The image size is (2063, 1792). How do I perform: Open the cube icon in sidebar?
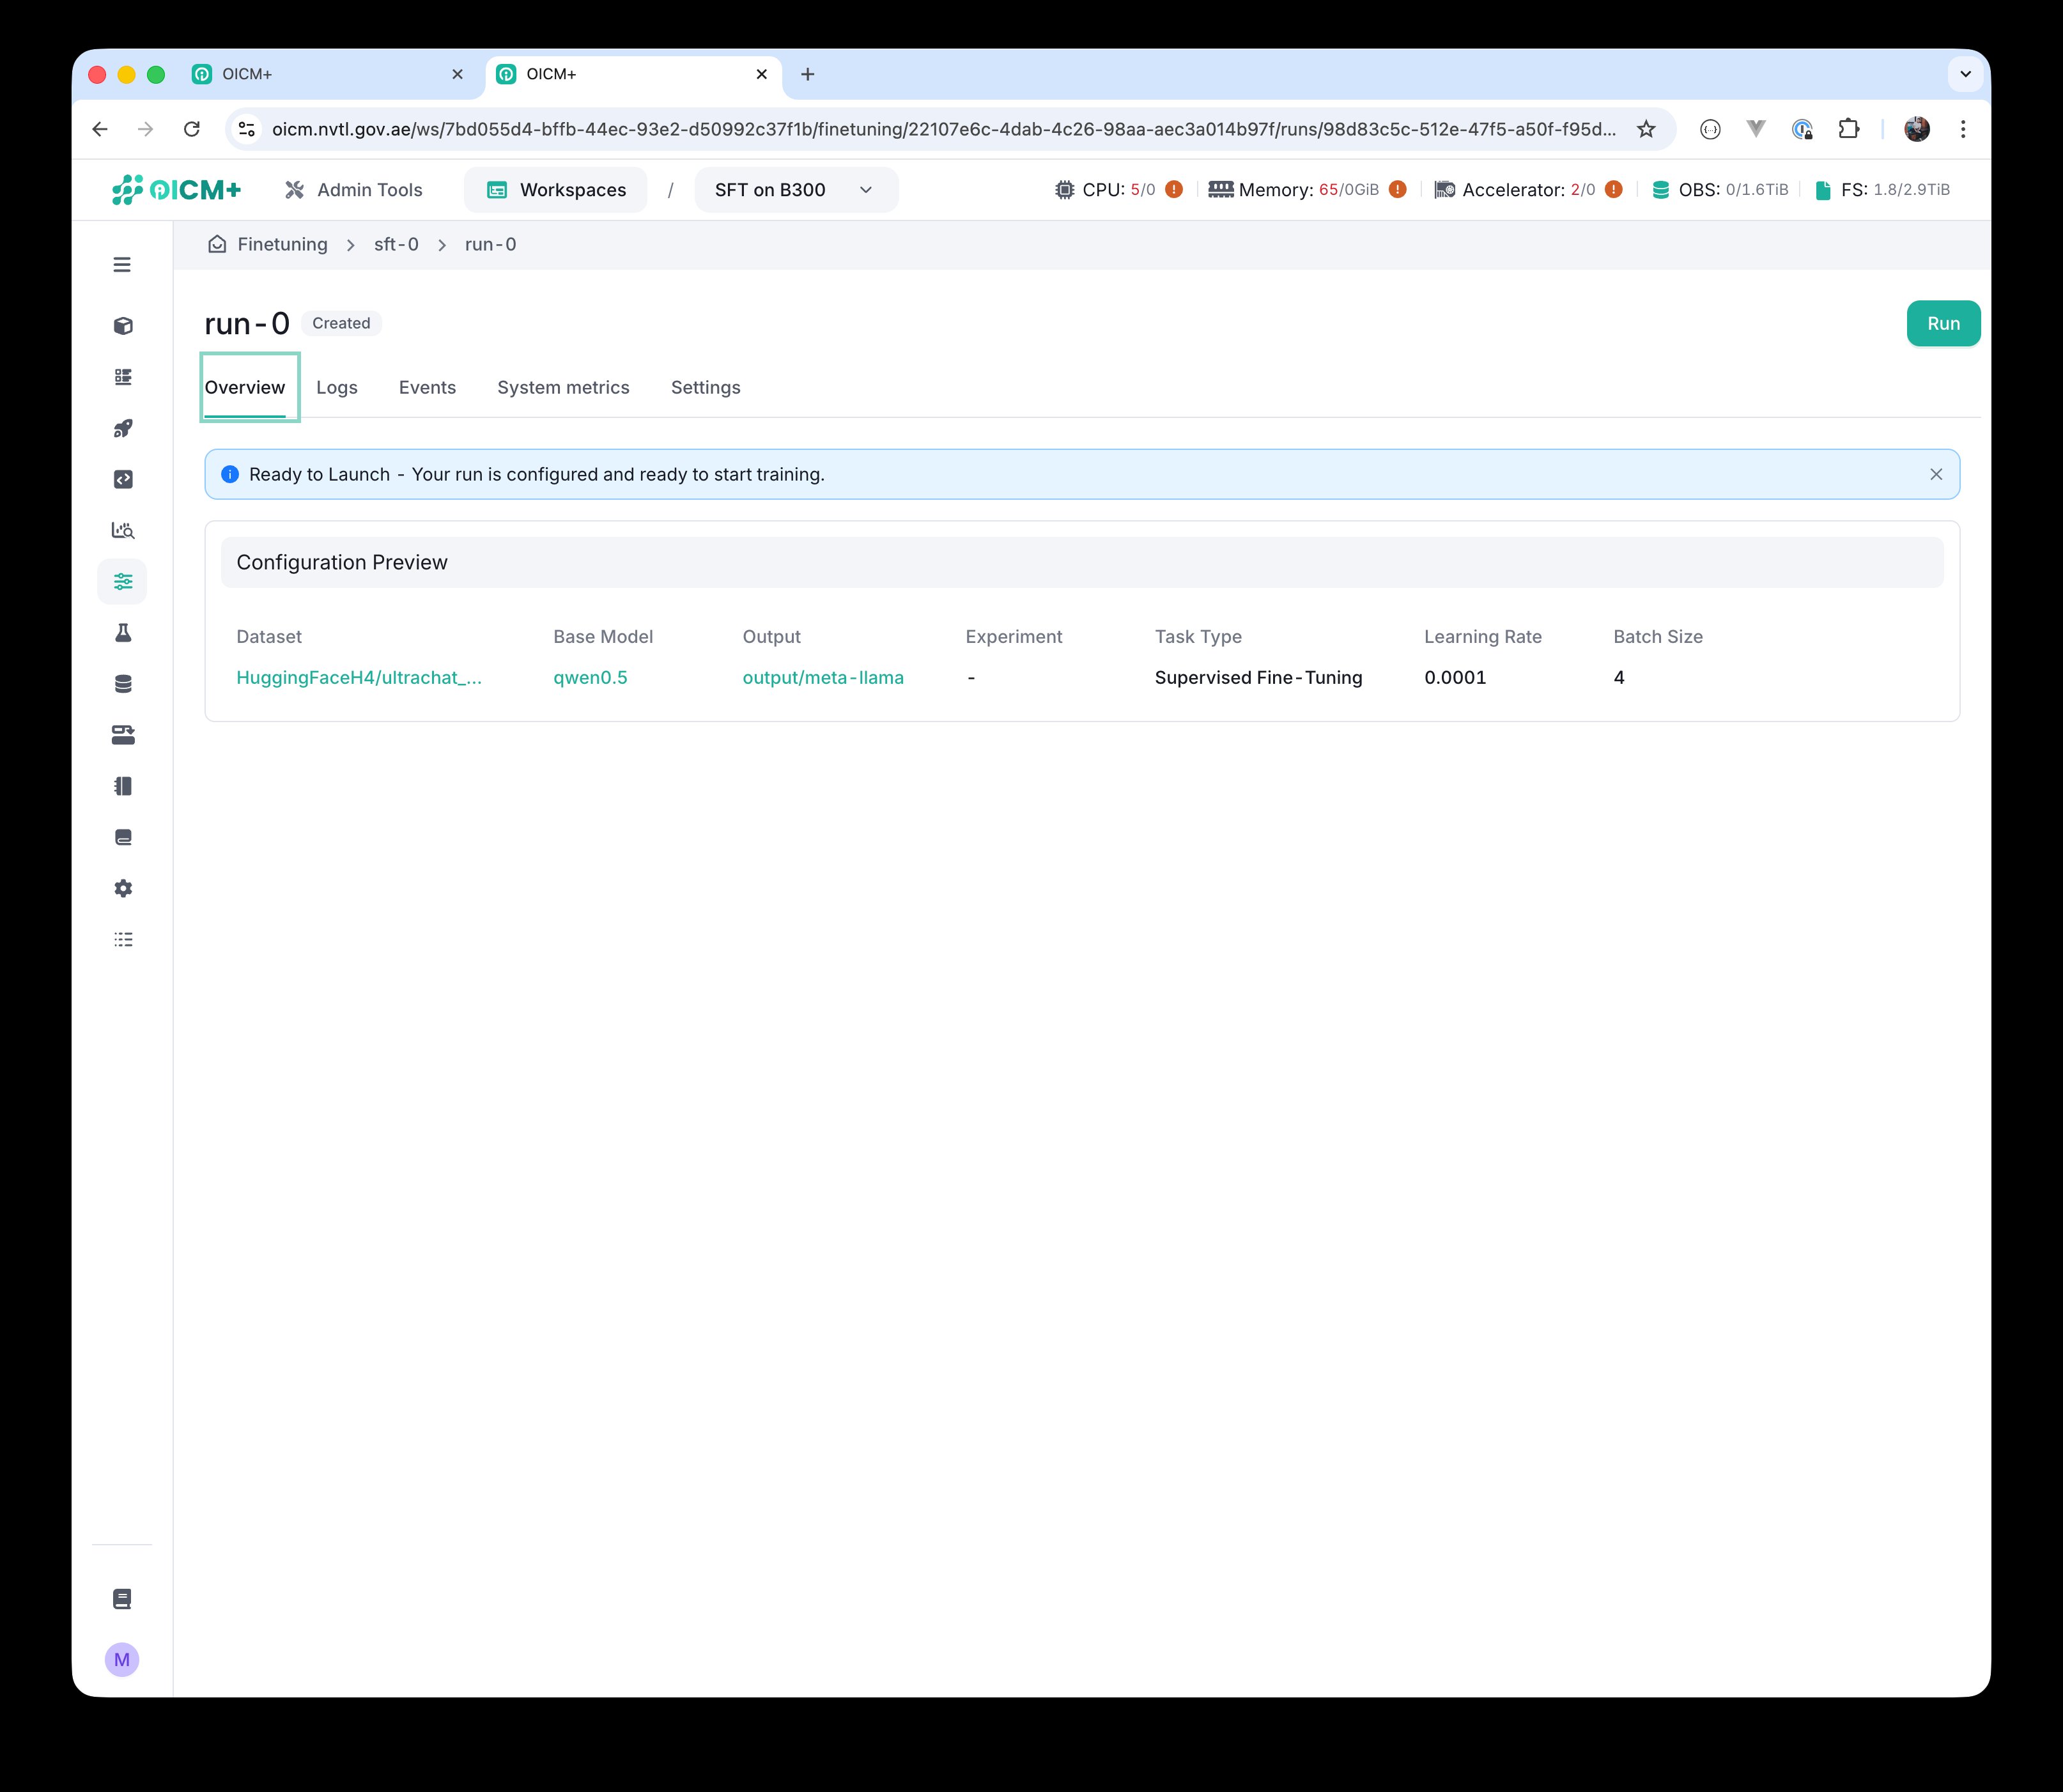[x=123, y=326]
